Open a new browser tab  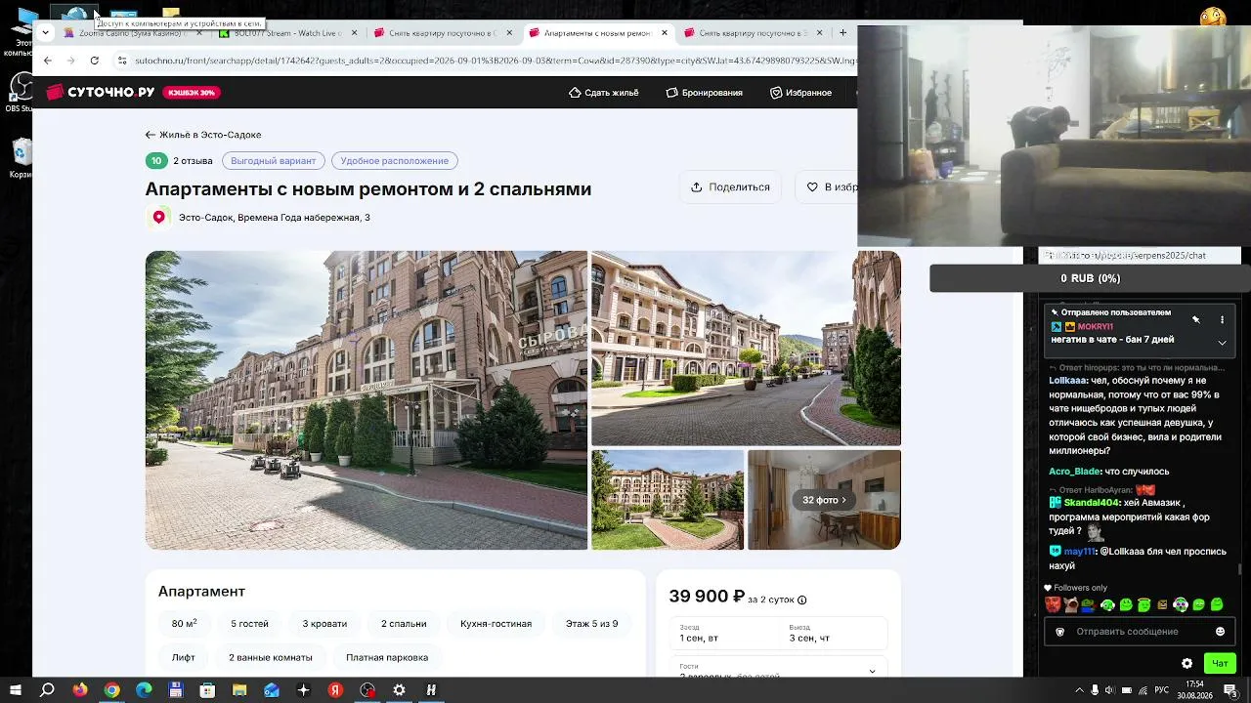point(842,33)
